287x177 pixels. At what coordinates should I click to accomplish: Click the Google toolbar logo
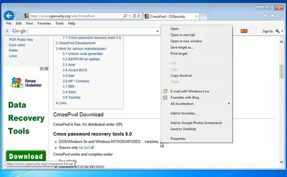pyautogui.click(x=19, y=31)
